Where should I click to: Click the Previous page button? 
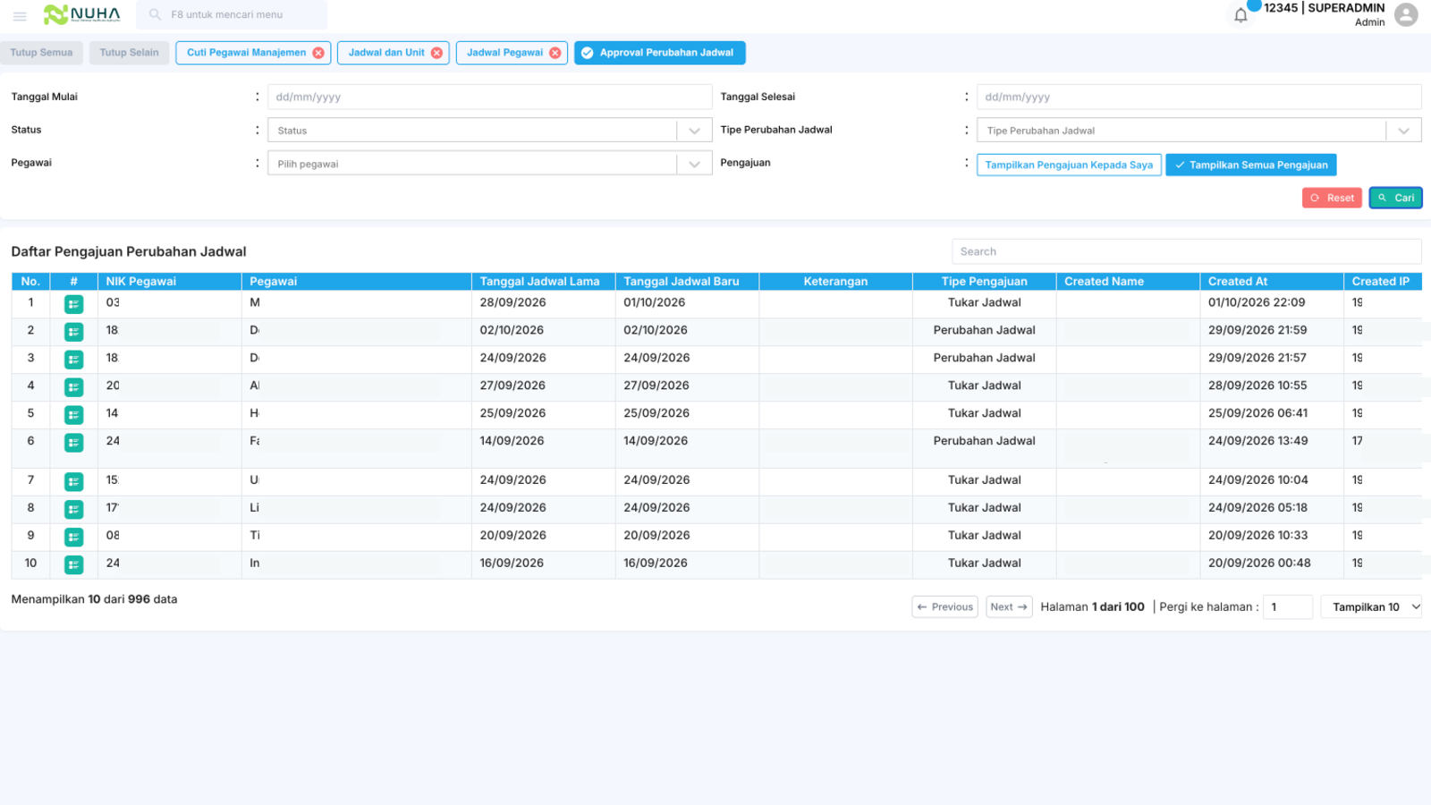944,606
